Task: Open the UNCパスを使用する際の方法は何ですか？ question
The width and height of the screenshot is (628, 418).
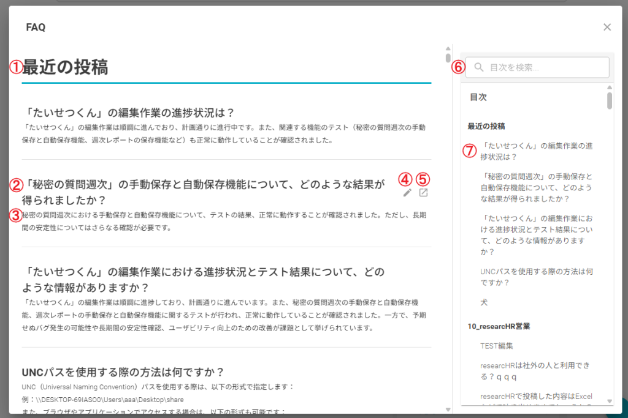Action: pos(123,372)
